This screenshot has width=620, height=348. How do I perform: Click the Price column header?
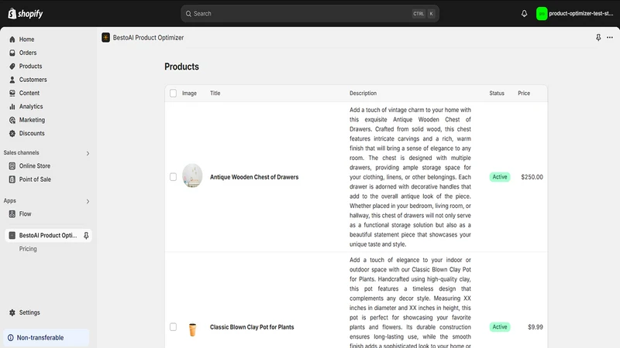(524, 93)
